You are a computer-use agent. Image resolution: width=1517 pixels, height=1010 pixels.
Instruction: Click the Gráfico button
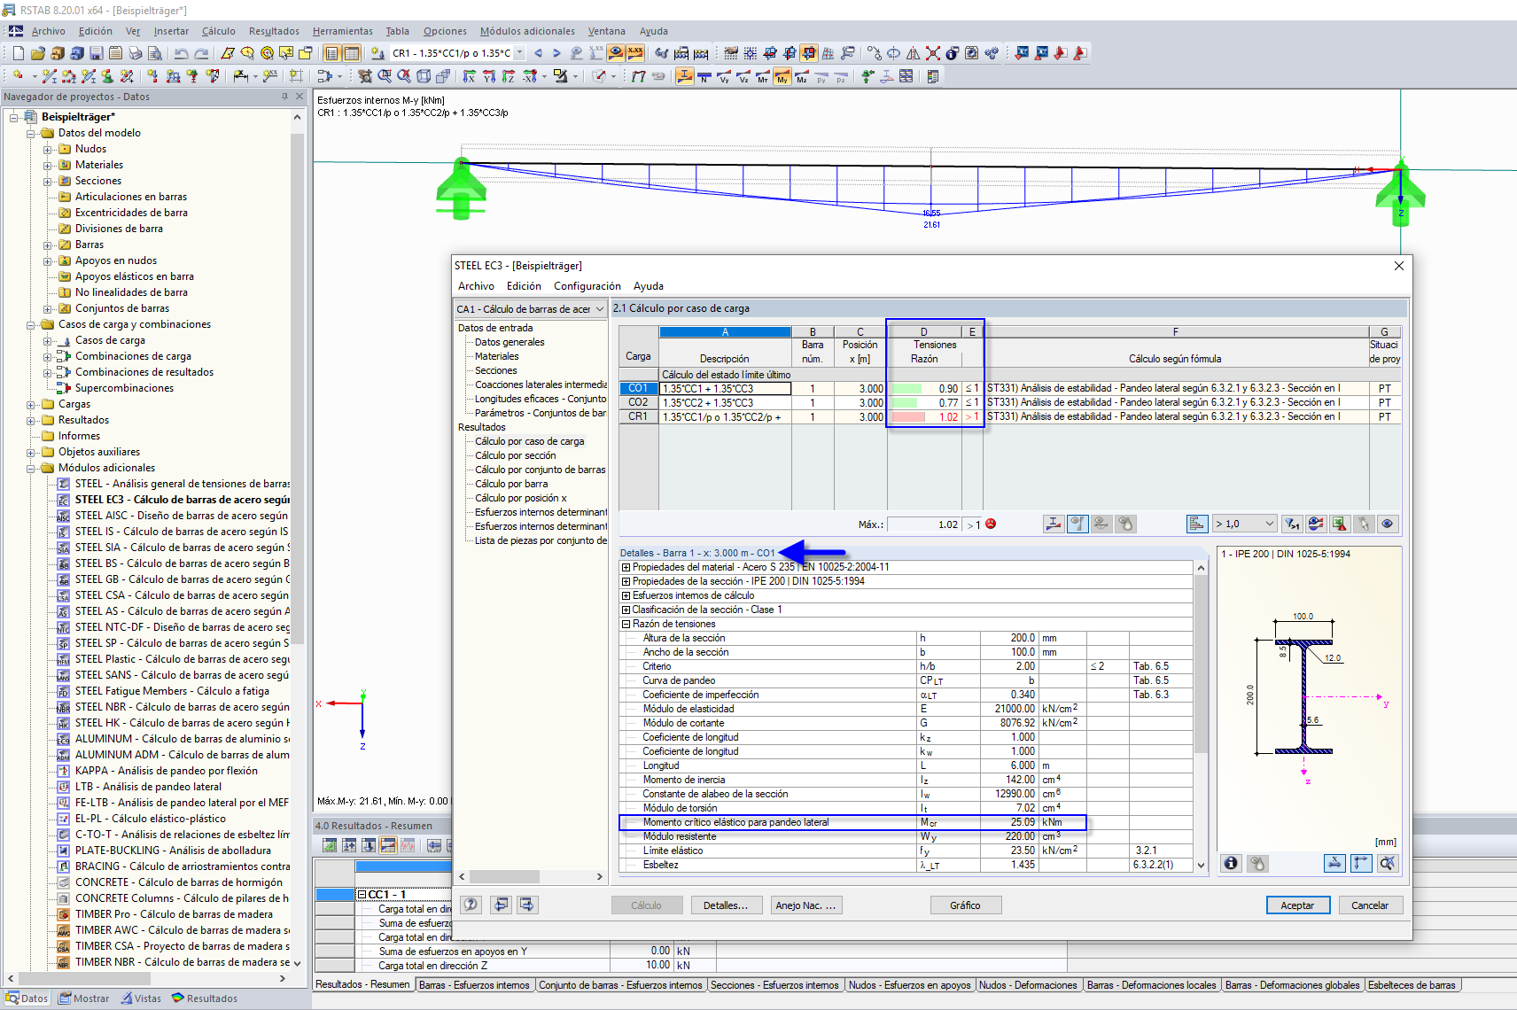tap(965, 905)
